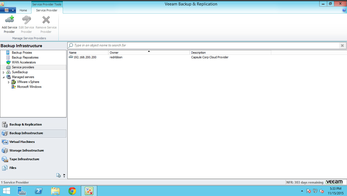Open Google Chrome from the taskbar
This screenshot has width=347, height=196.
coord(72,191)
